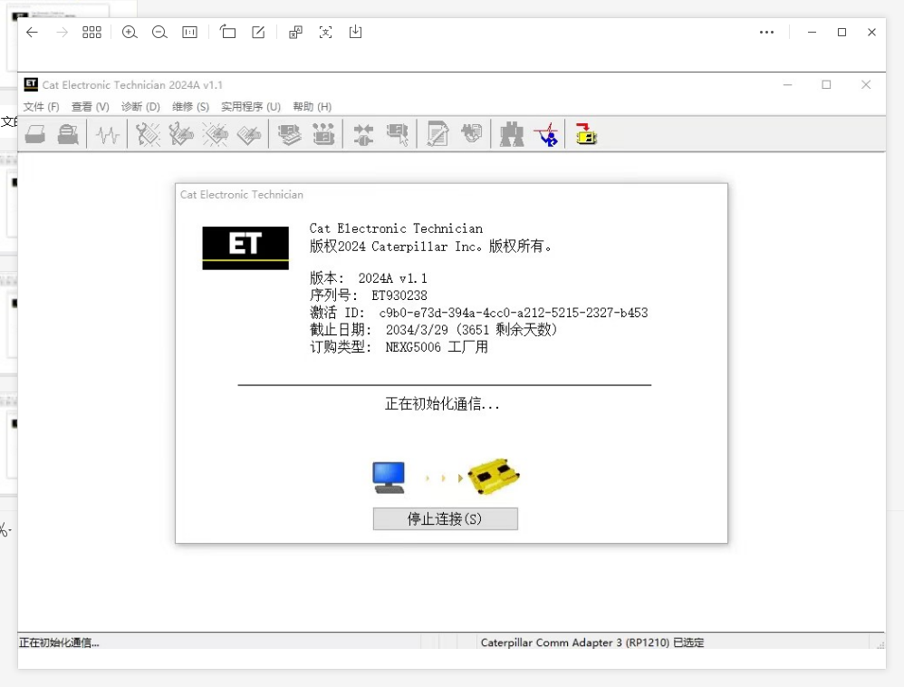The height and width of the screenshot is (687, 904).
Task: Open Active Diagnostic Codes stethoscope icon
Action: click(148, 135)
